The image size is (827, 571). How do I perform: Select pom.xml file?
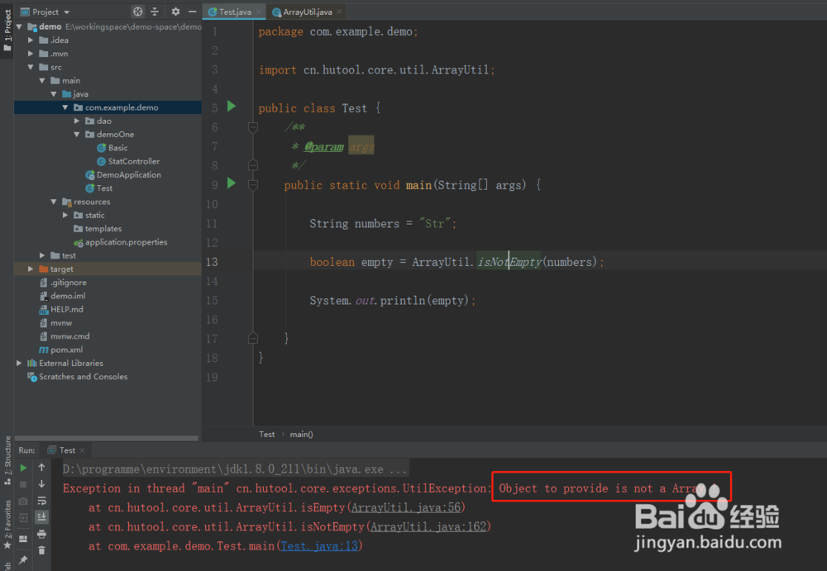[x=61, y=350]
